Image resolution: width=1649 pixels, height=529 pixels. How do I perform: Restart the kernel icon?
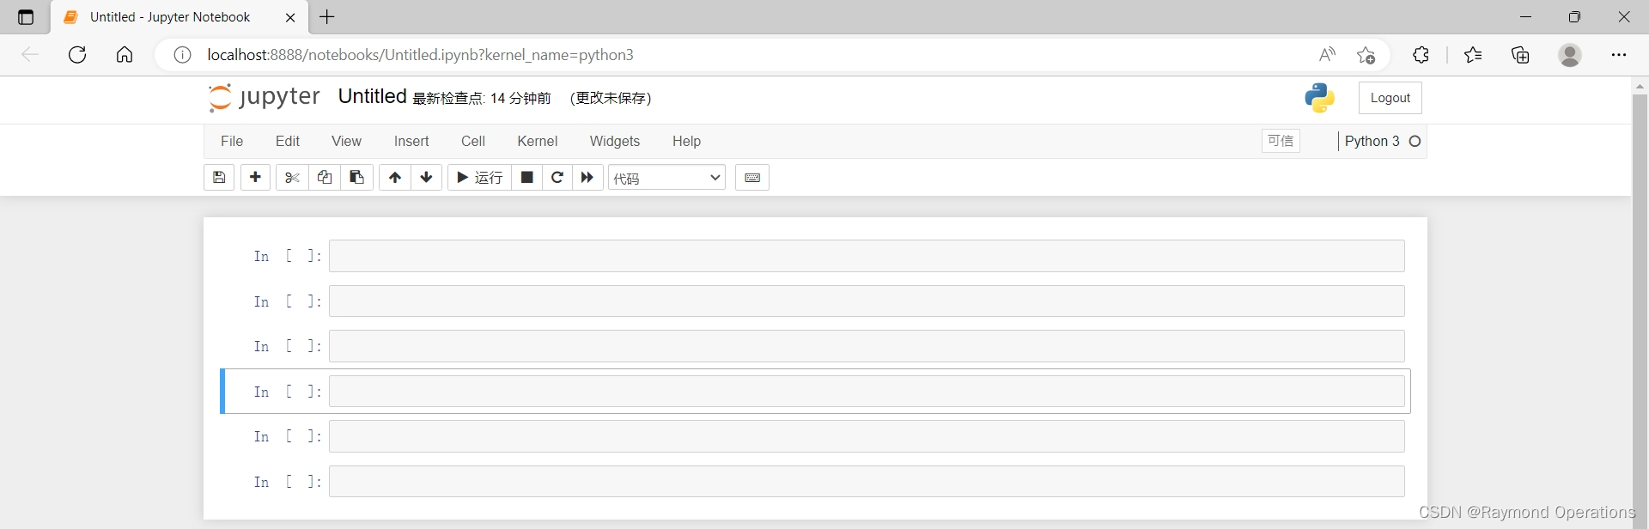coord(557,178)
